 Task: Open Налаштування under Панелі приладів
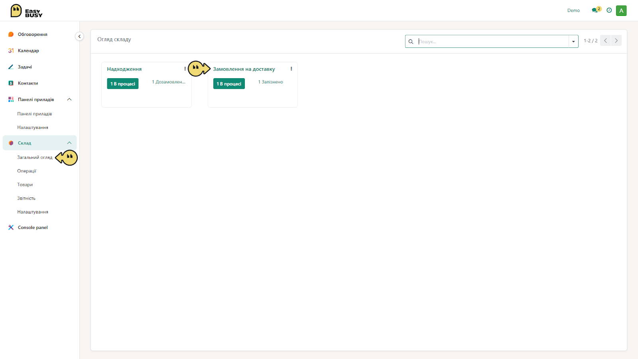point(33,127)
